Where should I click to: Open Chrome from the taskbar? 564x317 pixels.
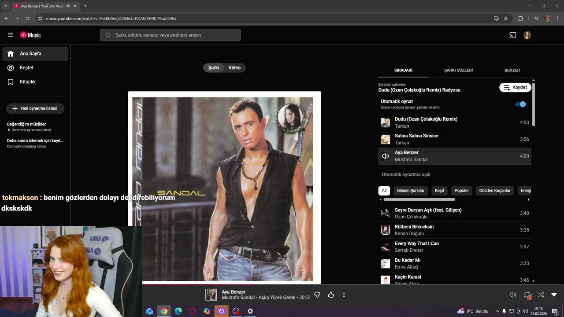click(164, 311)
